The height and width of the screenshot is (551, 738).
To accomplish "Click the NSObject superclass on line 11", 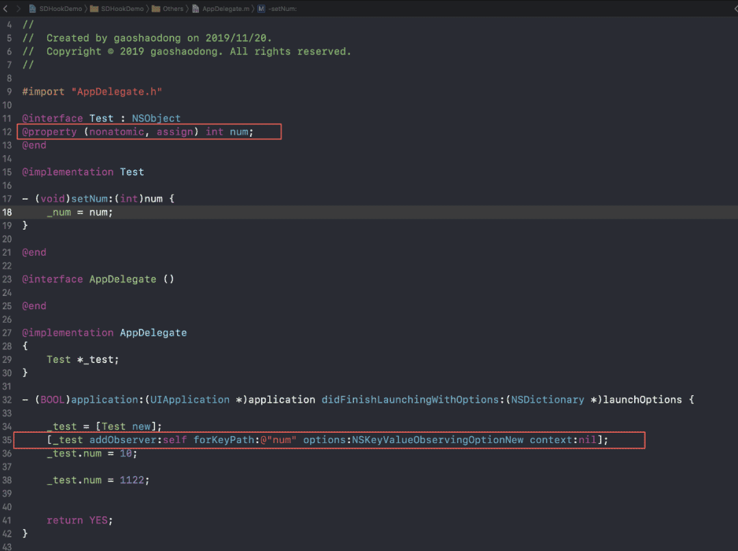I will (156, 118).
